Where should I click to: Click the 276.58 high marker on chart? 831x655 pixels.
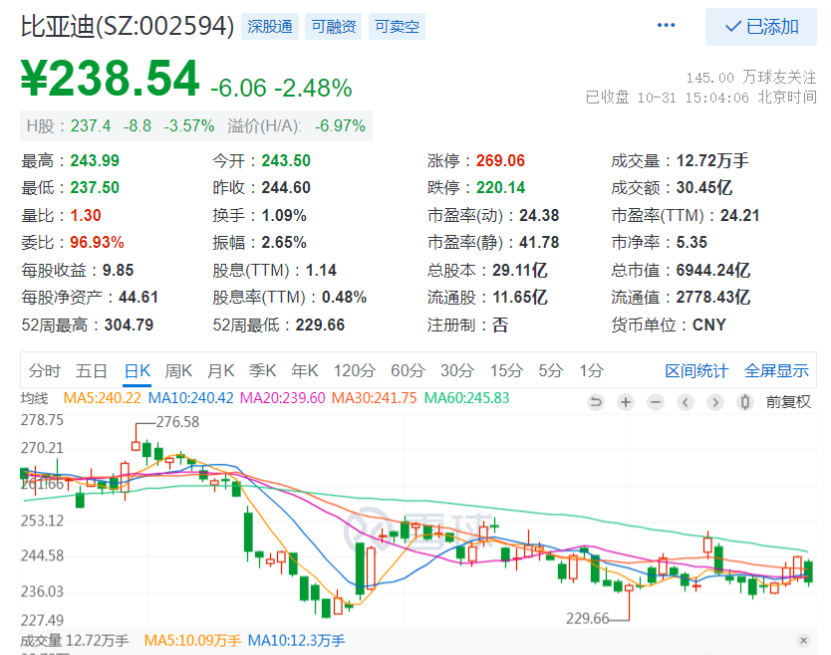click(177, 422)
